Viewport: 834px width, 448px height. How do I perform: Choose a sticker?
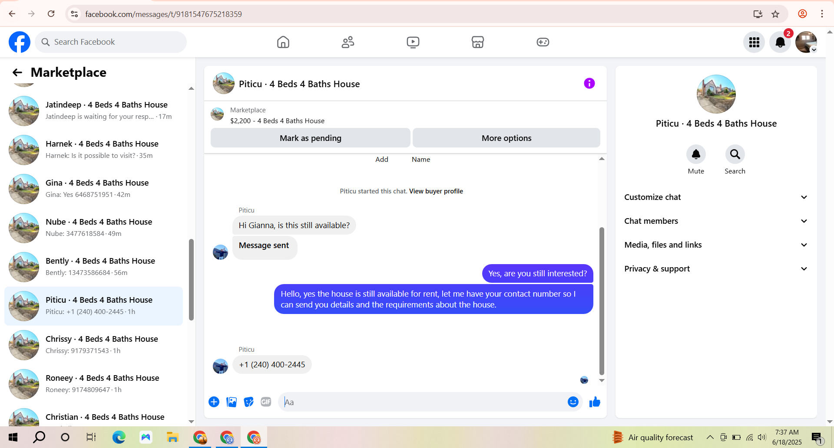(x=248, y=402)
